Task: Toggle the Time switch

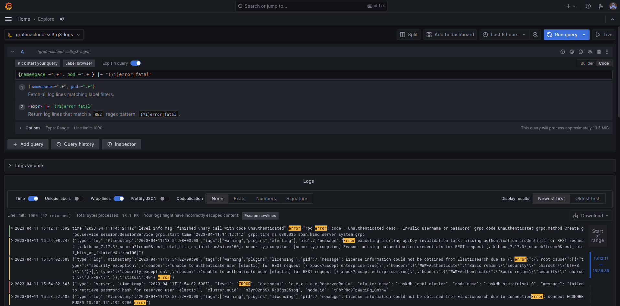Action: click(33, 199)
